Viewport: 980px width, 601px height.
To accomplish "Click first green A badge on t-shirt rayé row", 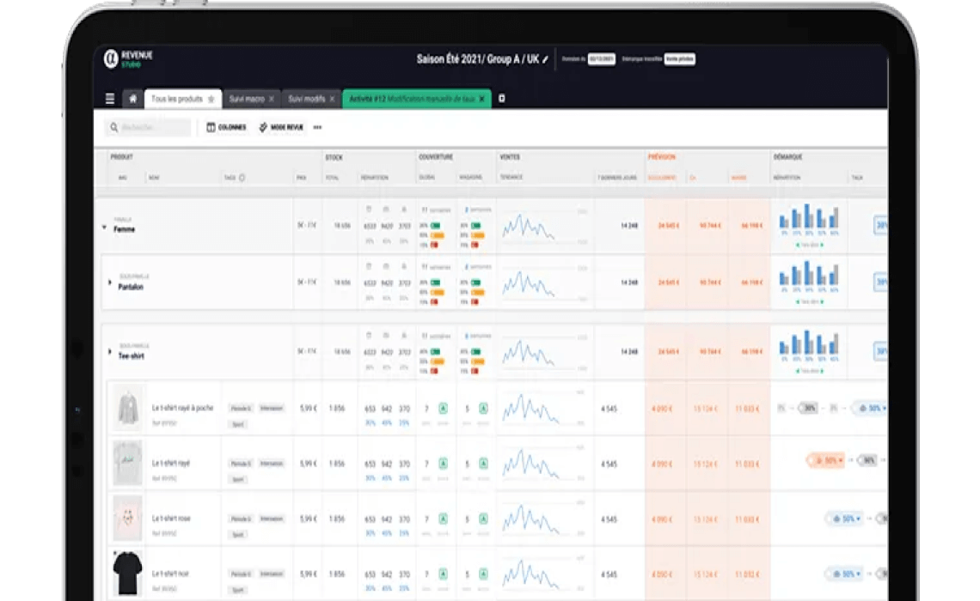I will [443, 464].
